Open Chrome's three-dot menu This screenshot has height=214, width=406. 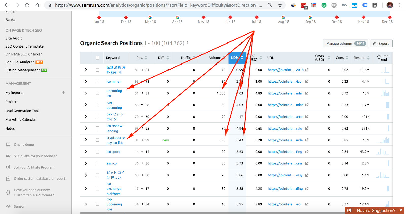click(x=400, y=5)
